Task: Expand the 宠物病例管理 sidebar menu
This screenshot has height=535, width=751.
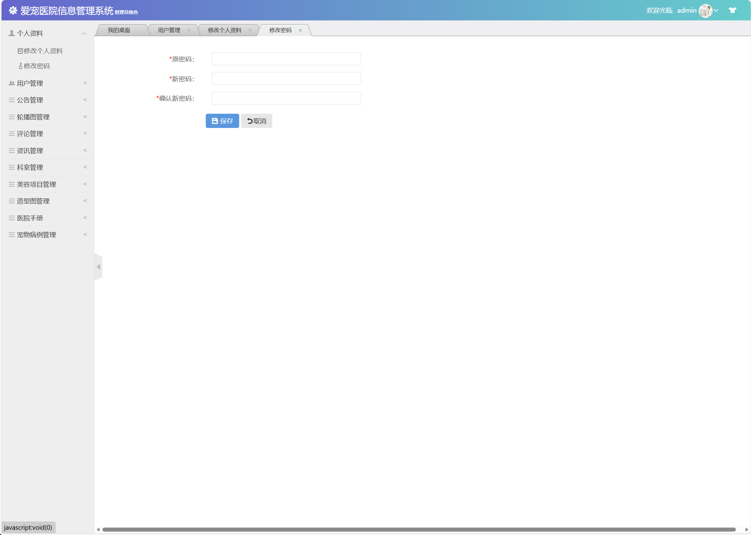Action: pyautogui.click(x=47, y=235)
